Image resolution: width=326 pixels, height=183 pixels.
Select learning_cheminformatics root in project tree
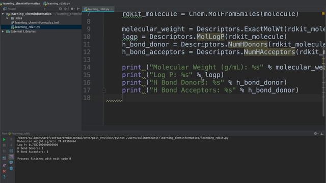click(31, 14)
